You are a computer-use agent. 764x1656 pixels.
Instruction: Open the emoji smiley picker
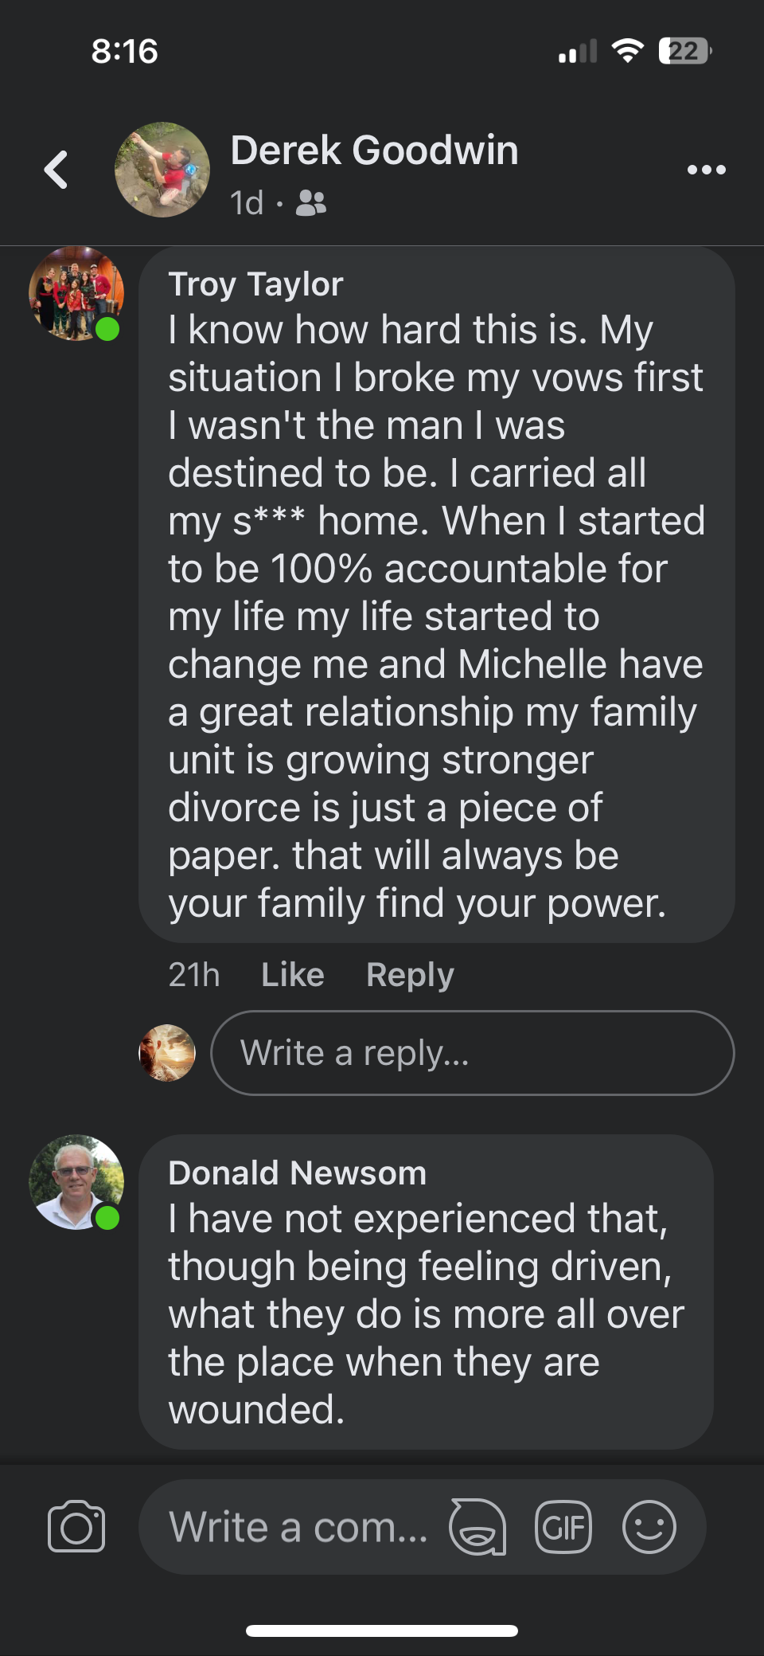pyautogui.click(x=649, y=1526)
